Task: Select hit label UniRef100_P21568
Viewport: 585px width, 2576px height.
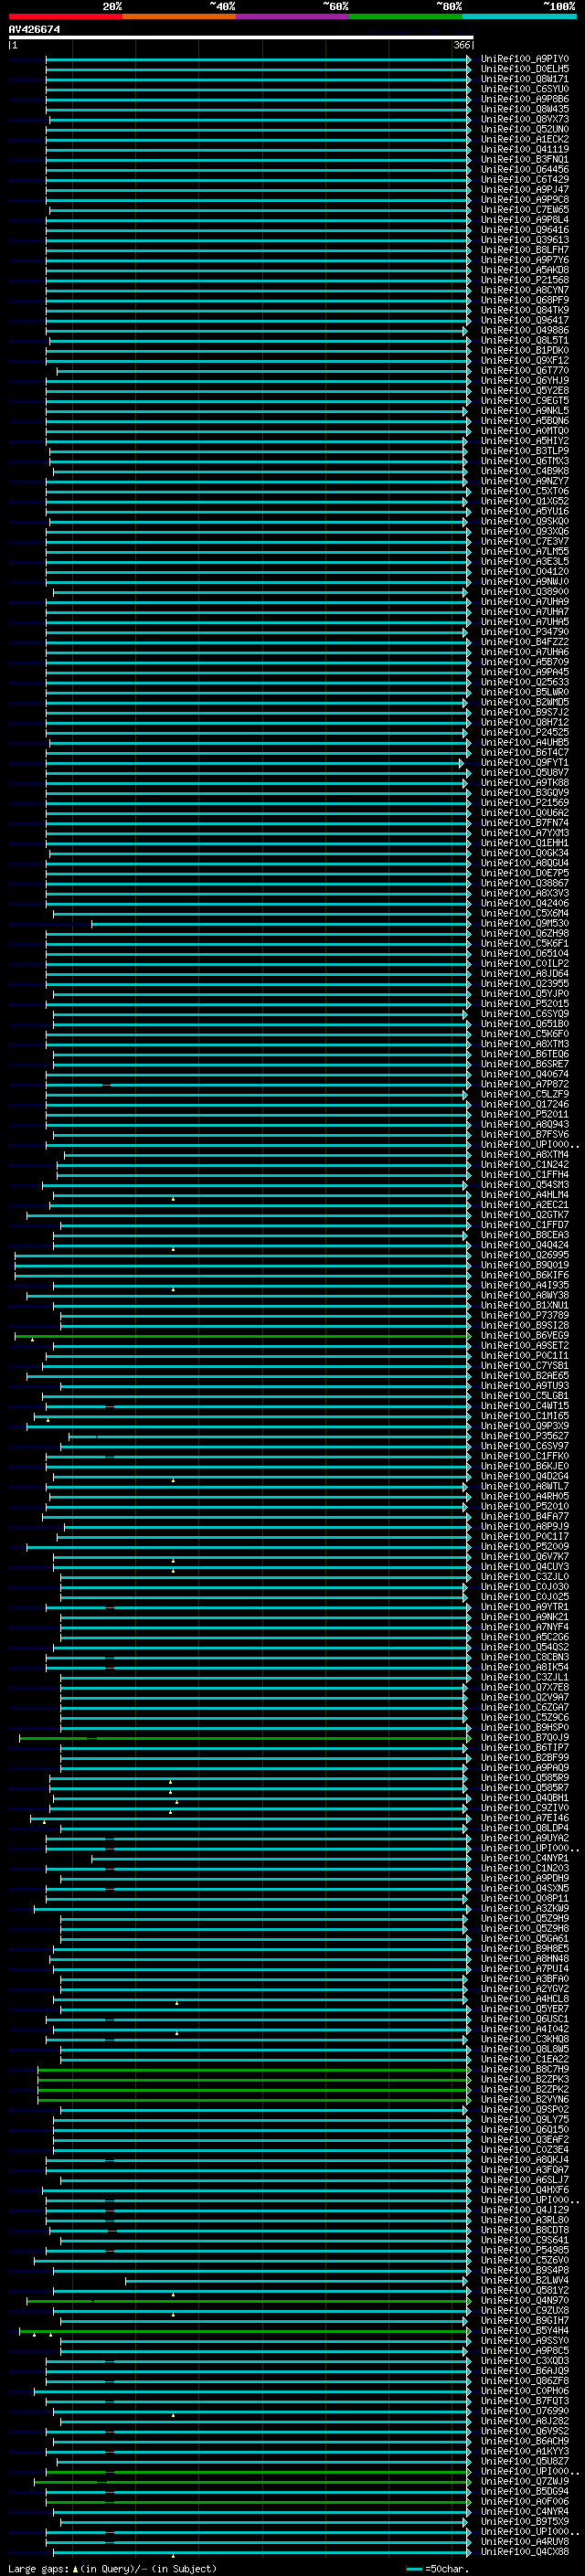Action: pos(525,280)
